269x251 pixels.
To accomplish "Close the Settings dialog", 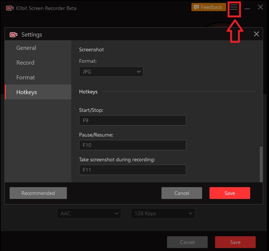I will (x=256, y=34).
